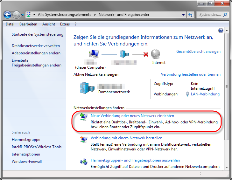The image size is (232, 180).
Task: Open Drahtlosnetzwerke verwalten
Action: [x=36, y=46]
